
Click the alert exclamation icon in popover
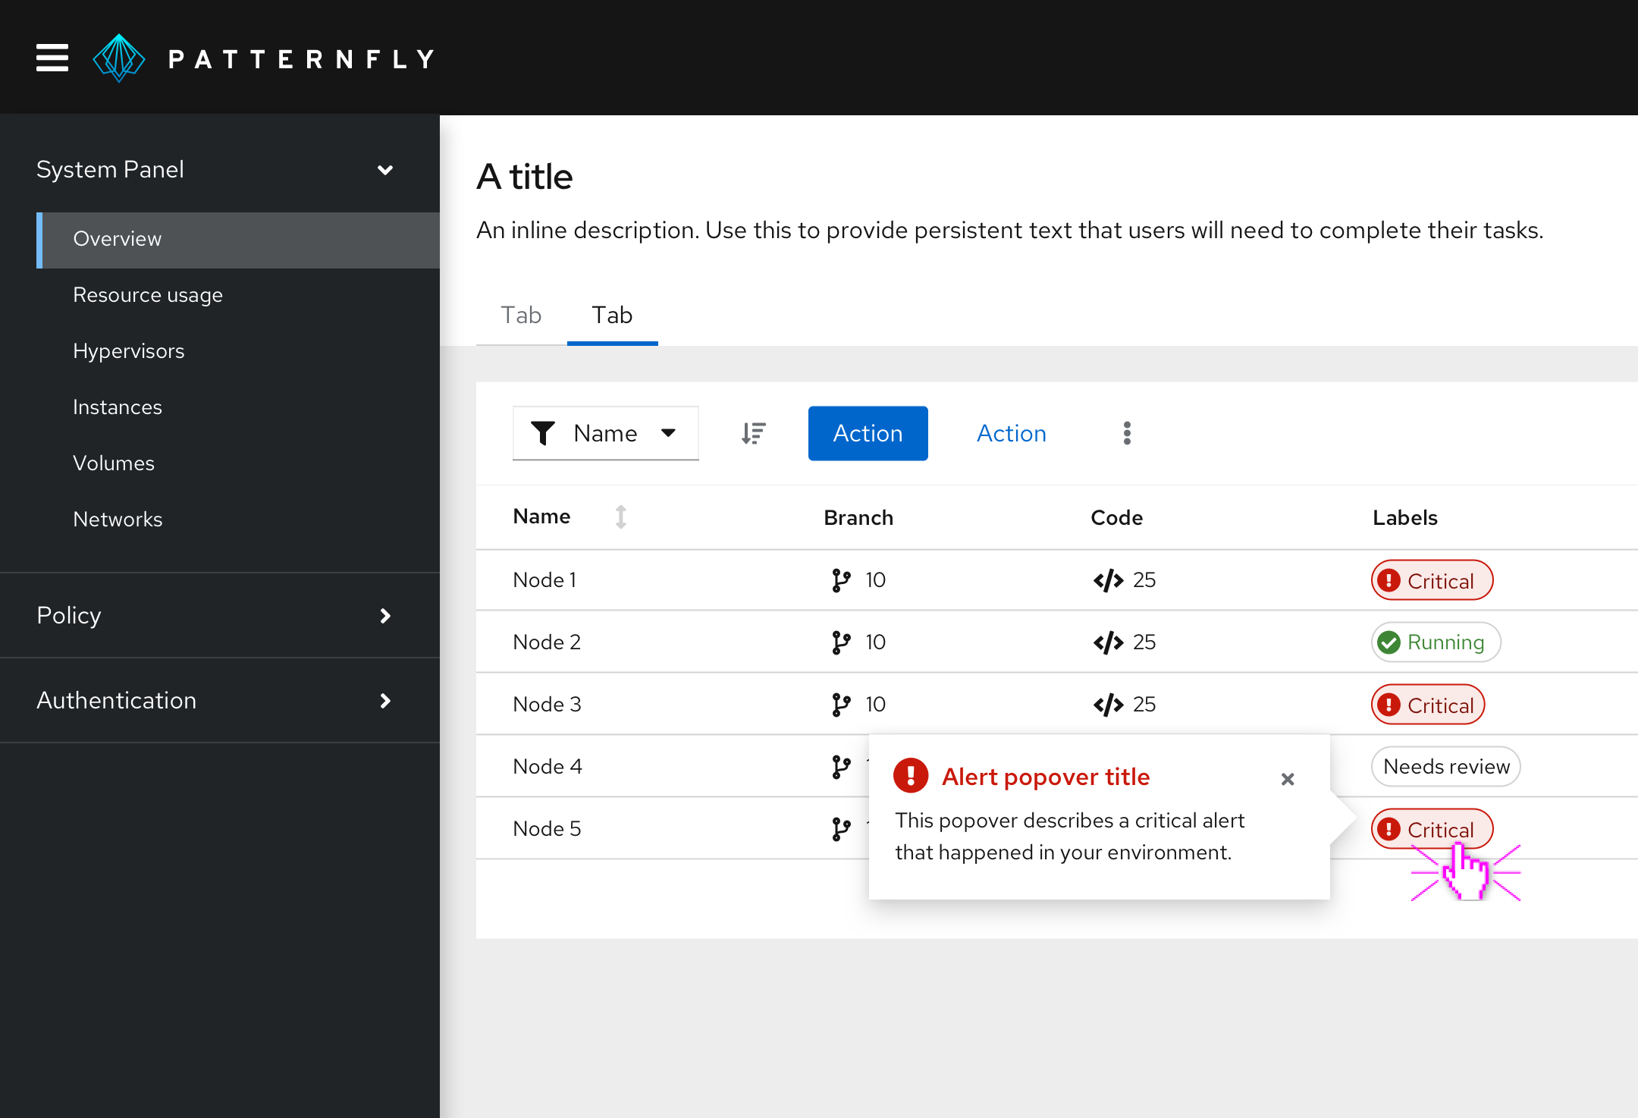click(910, 777)
